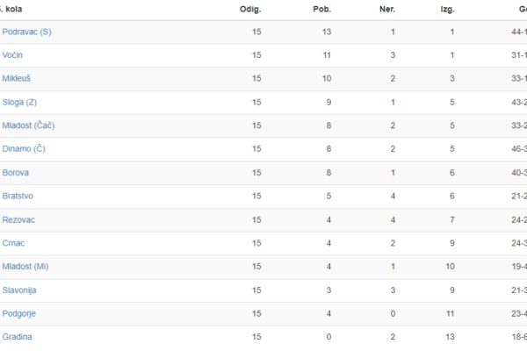
Task: Click the Pob. column header
Action: click(322, 10)
